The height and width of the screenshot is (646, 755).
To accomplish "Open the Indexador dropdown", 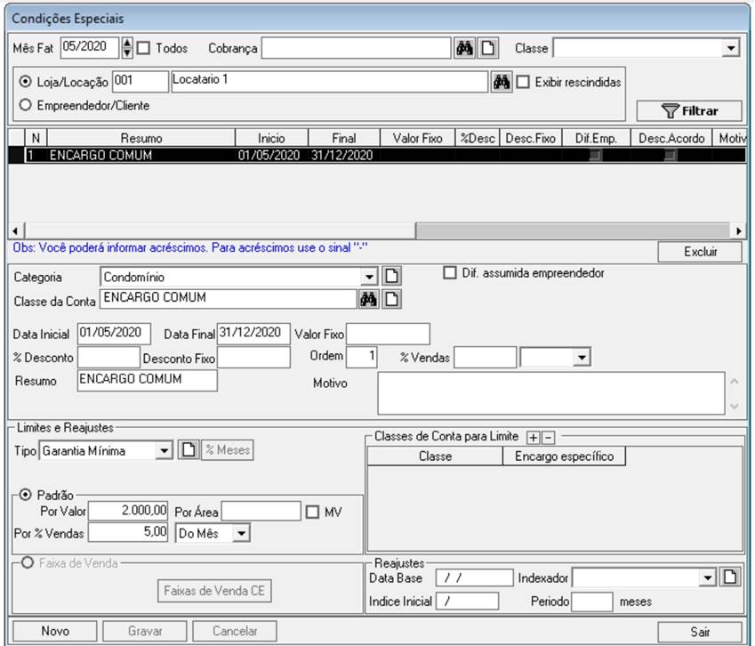I will [707, 577].
